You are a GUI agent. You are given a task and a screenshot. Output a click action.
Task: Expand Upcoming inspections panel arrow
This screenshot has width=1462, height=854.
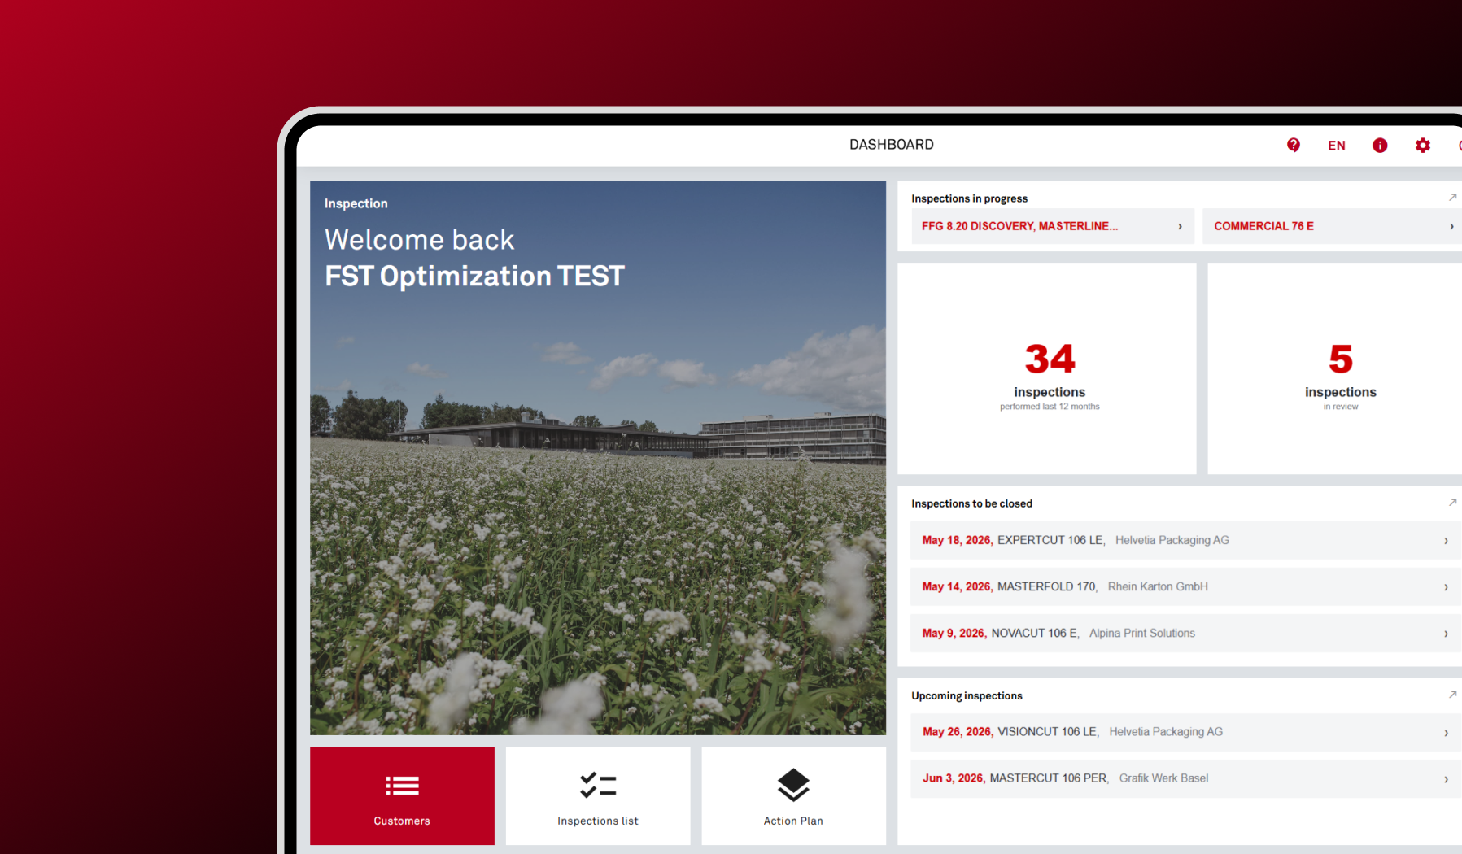(x=1452, y=695)
